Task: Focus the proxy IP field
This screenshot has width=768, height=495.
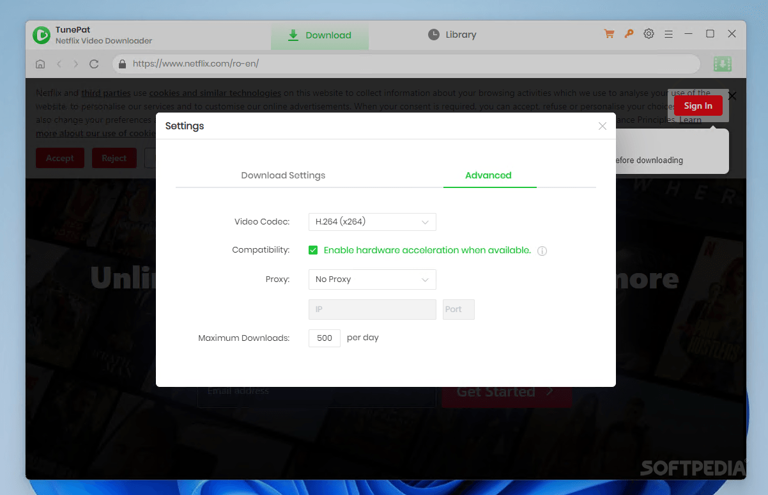Action: click(x=372, y=310)
